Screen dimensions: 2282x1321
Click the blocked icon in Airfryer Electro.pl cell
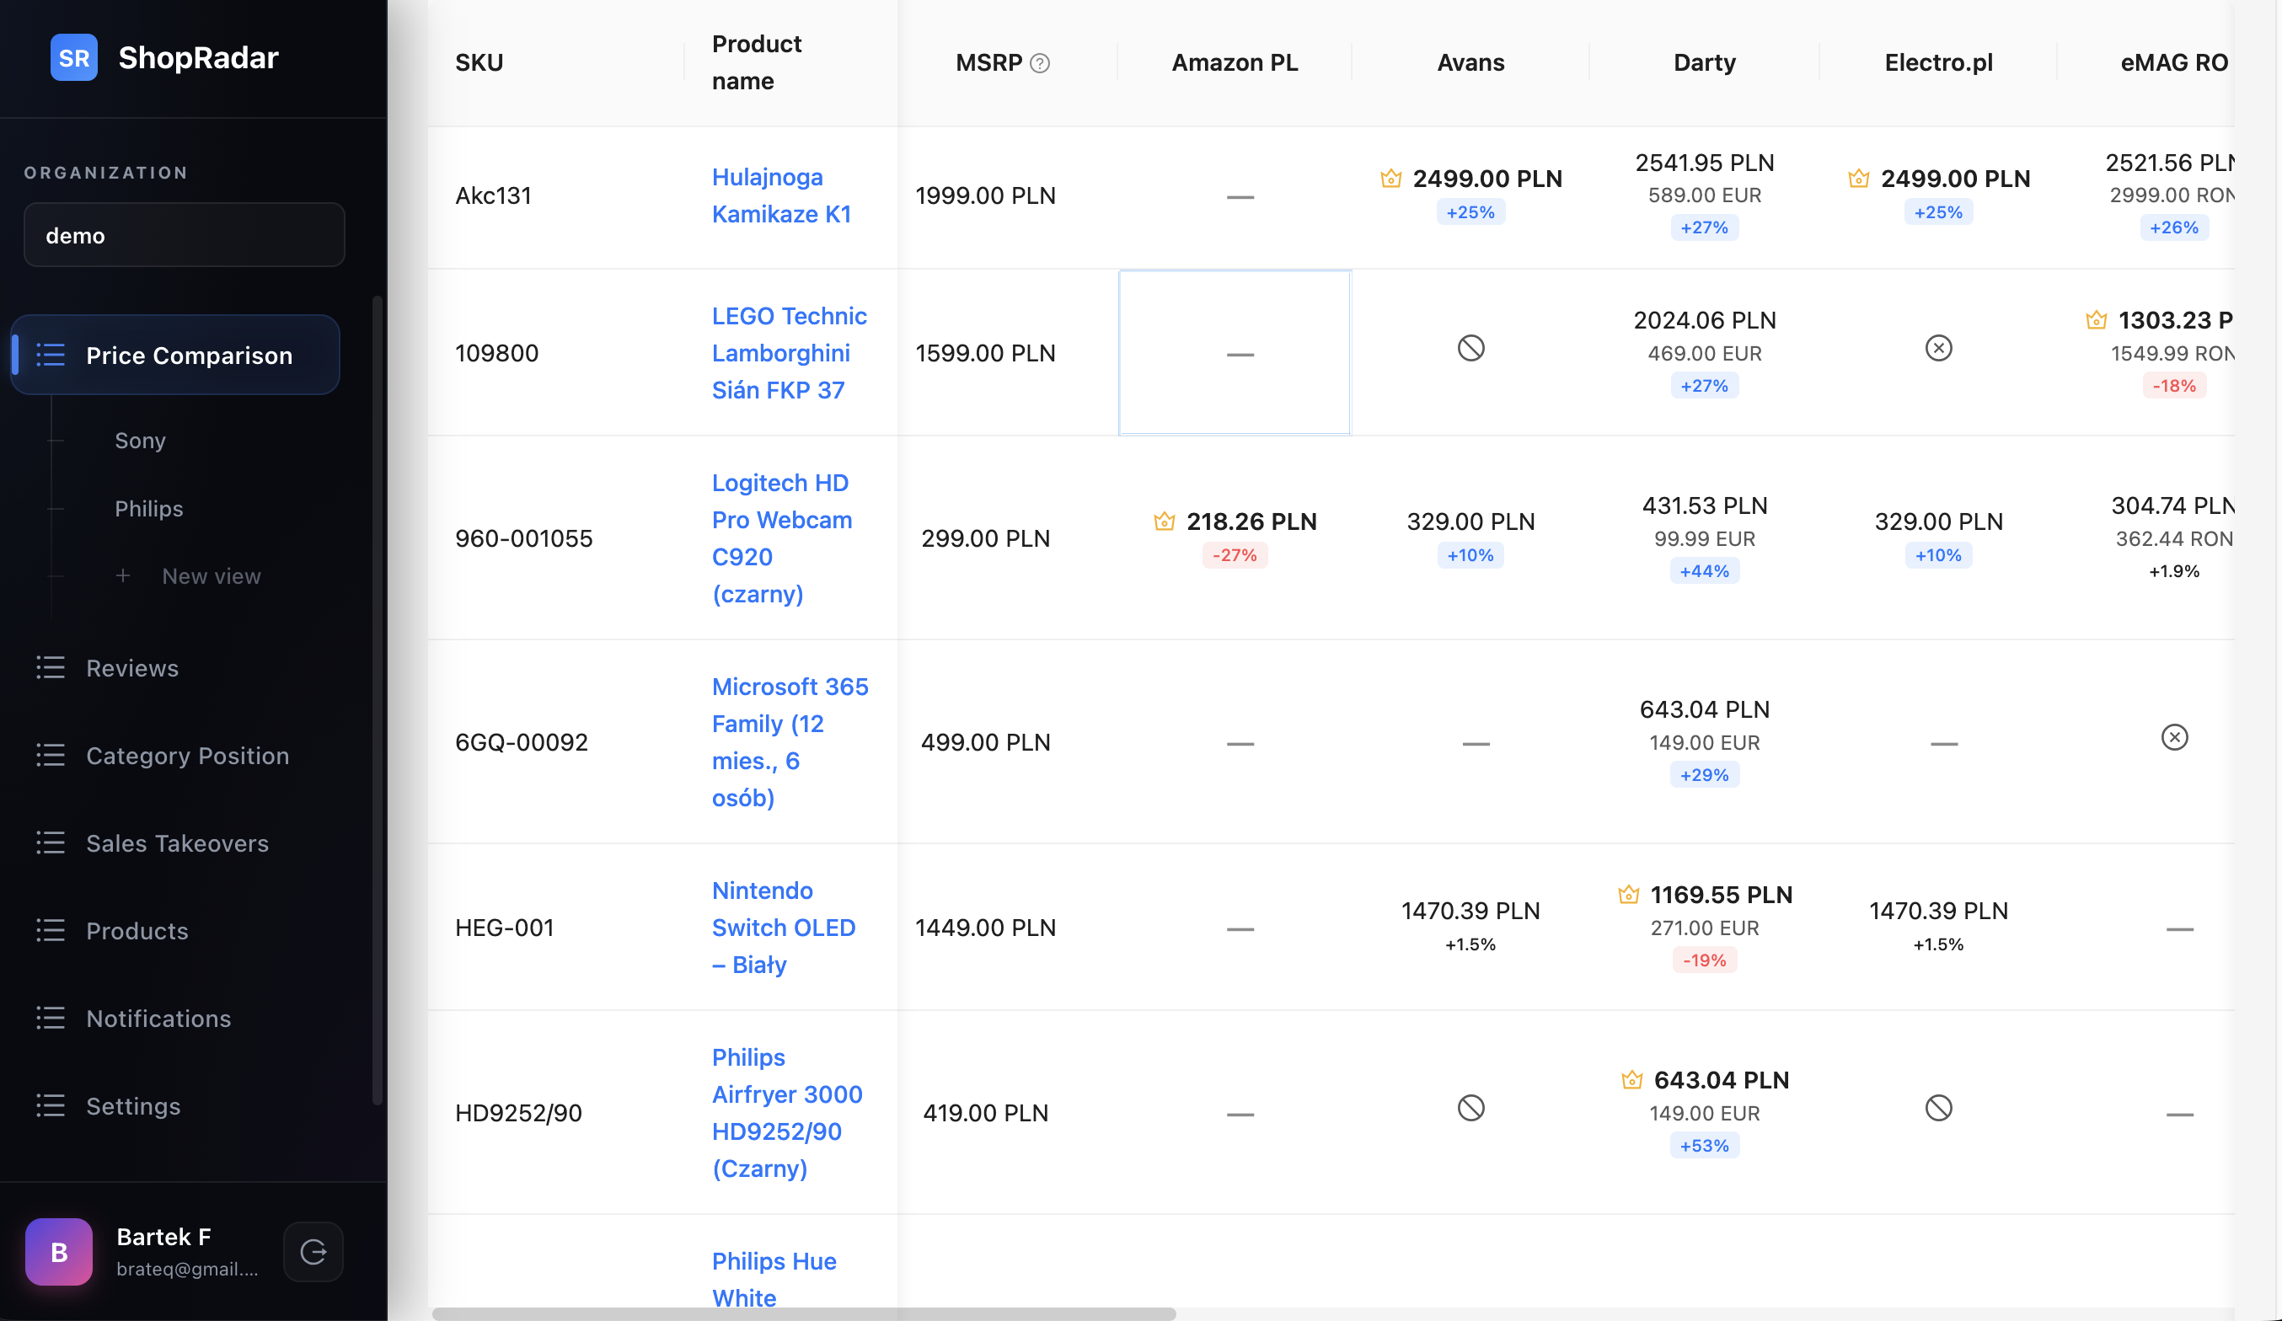click(1938, 1107)
